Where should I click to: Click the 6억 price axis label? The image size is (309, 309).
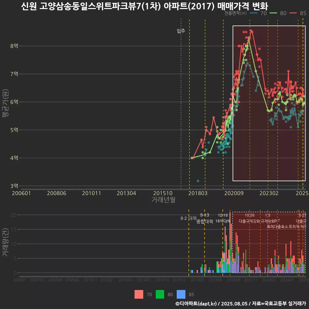[14, 102]
